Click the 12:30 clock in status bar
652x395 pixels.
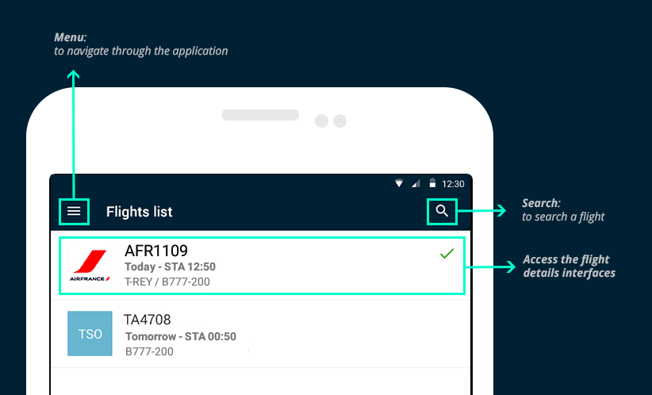(x=453, y=184)
